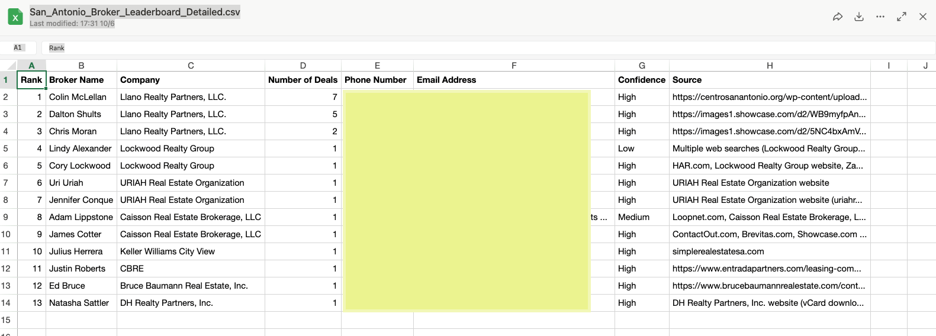Select the Dalton Shults cell

81,114
